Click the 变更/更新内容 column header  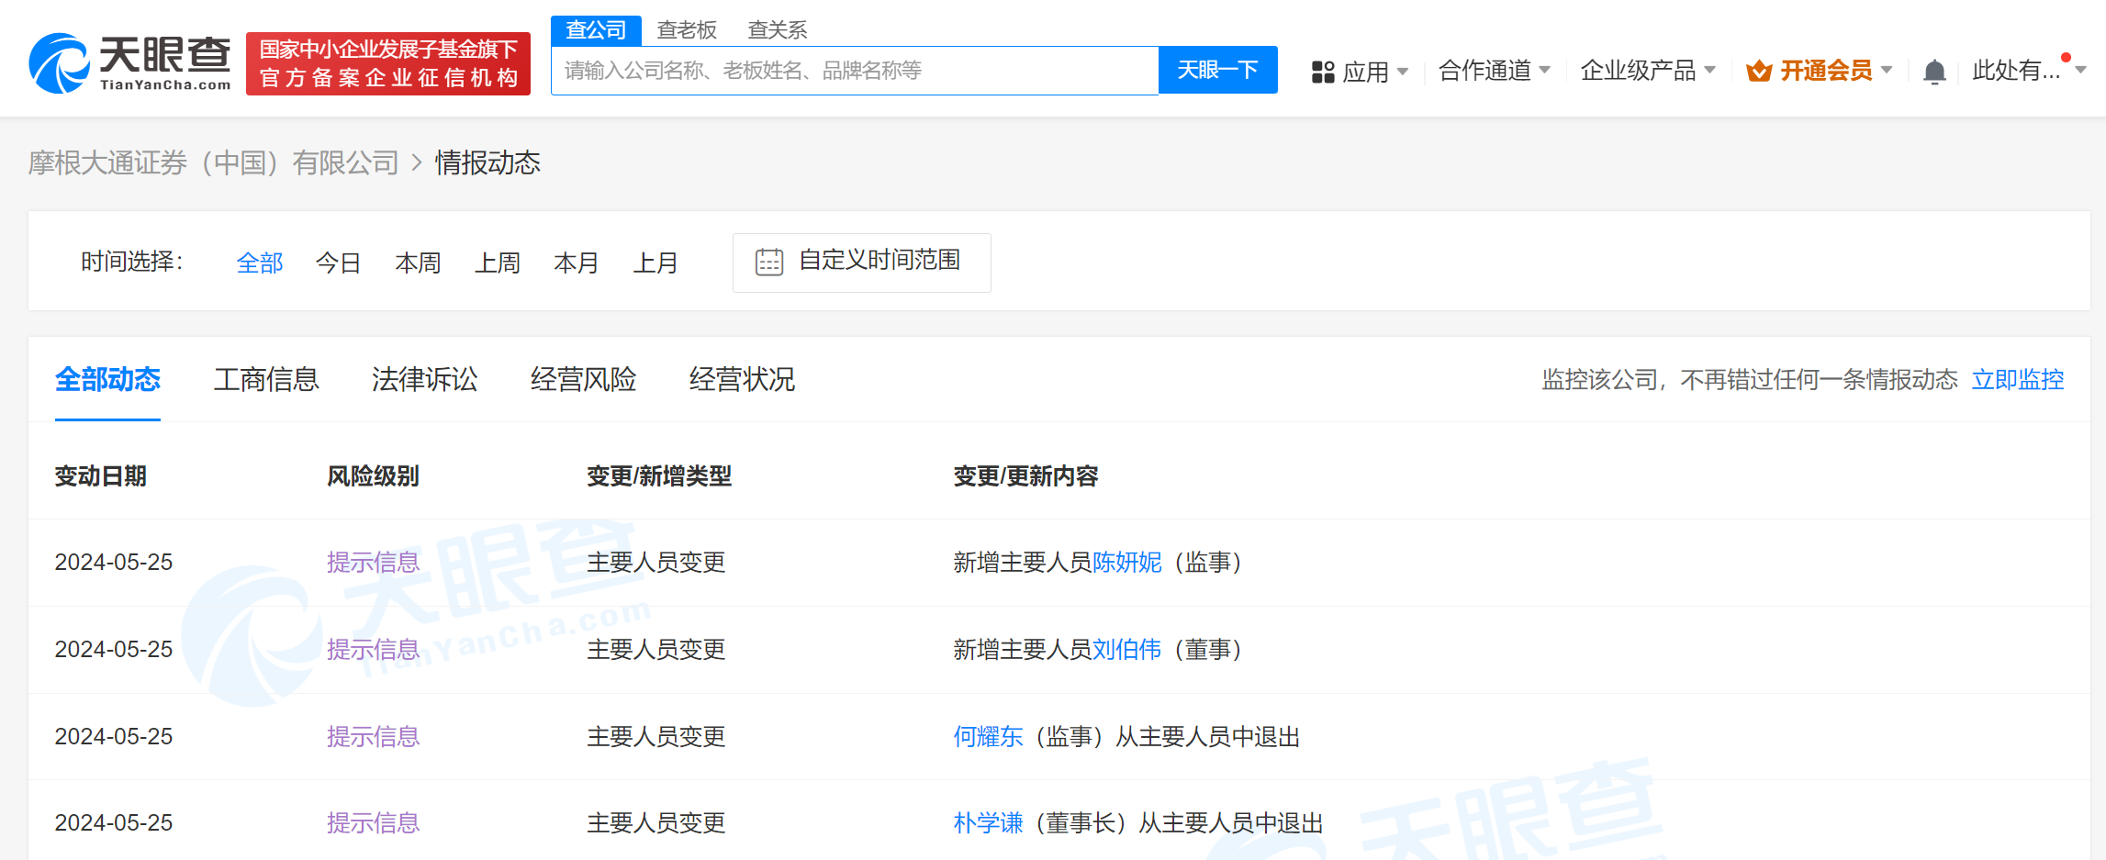point(1026,476)
